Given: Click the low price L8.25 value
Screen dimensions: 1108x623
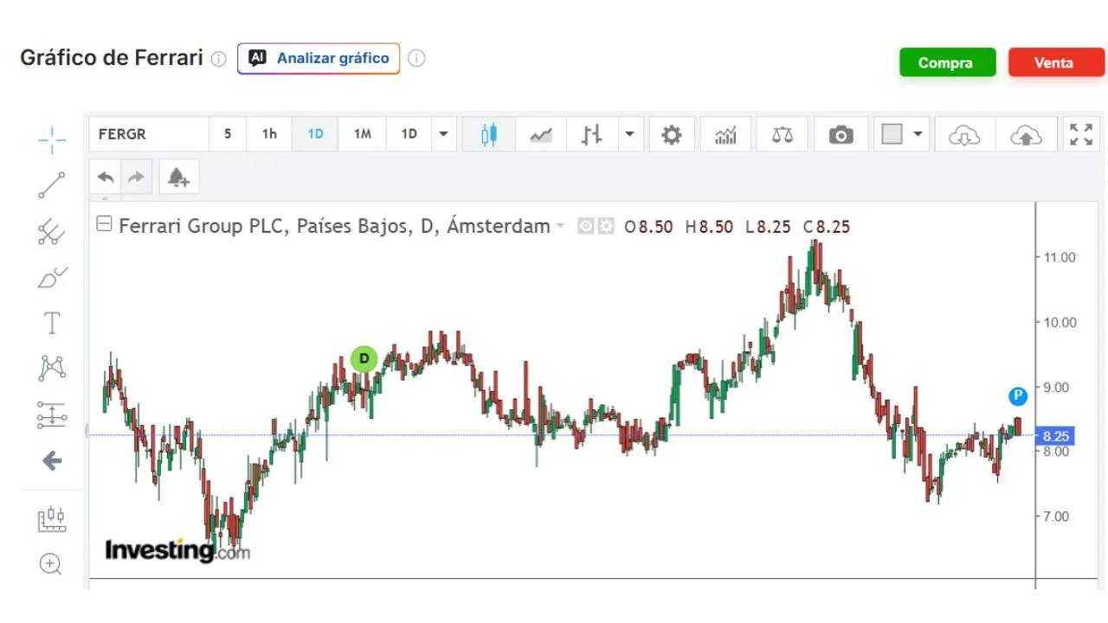Looking at the screenshot, I should point(769,227).
